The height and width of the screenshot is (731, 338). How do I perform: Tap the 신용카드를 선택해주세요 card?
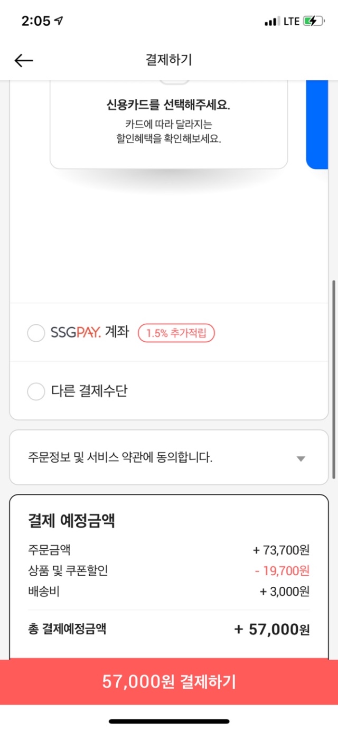[x=168, y=121]
